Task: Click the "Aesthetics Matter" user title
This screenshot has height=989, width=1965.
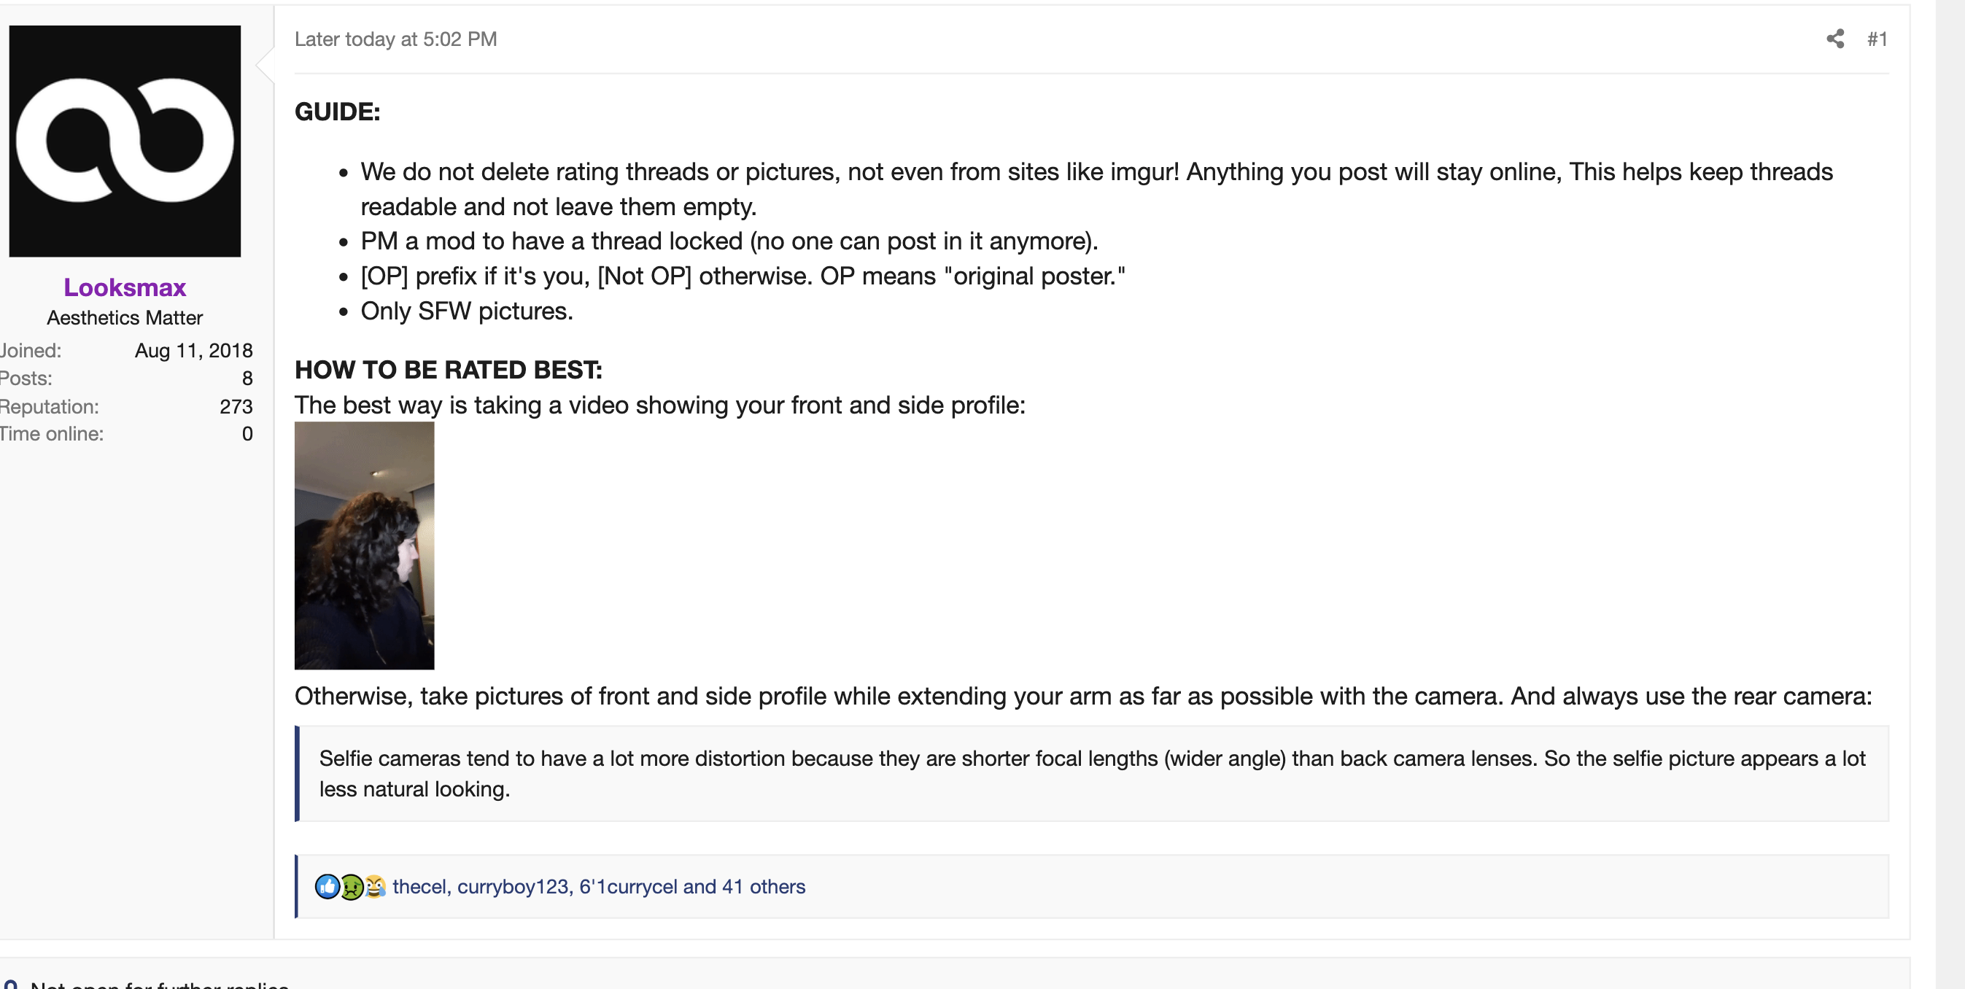Action: (125, 317)
